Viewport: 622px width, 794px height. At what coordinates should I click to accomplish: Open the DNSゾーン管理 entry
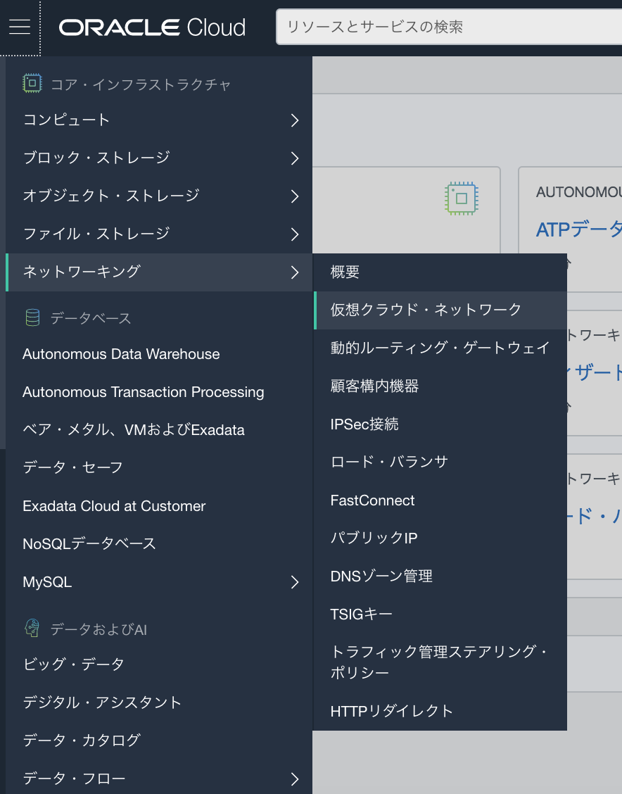click(381, 576)
